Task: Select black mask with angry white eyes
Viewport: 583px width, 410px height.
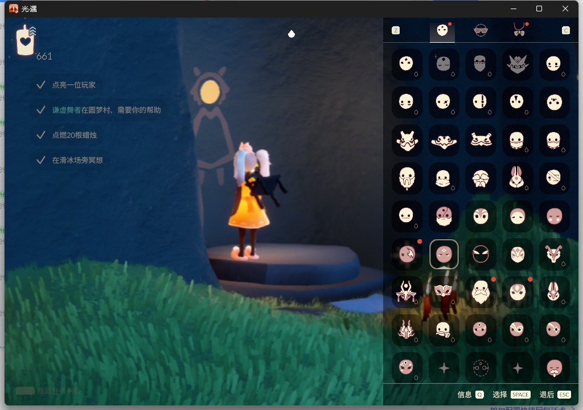Action: [x=481, y=254]
